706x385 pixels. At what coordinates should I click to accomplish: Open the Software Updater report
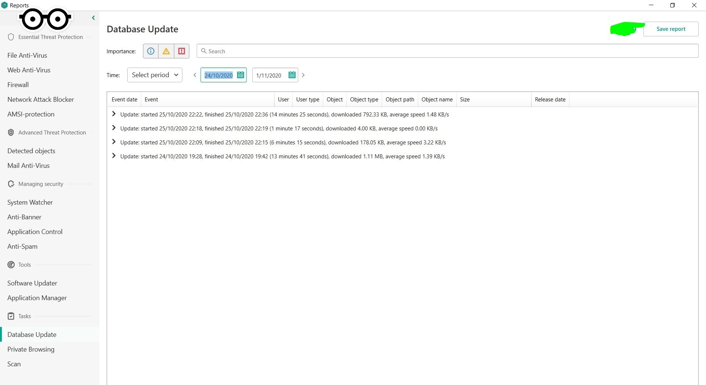[x=32, y=283]
